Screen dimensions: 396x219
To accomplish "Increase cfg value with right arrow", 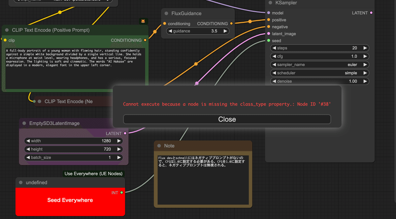I will pos(365,56).
